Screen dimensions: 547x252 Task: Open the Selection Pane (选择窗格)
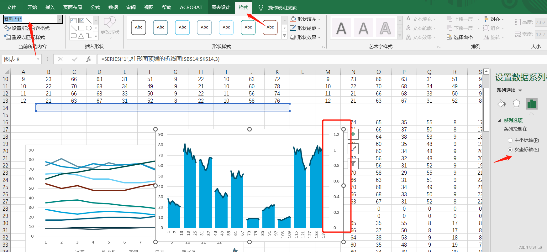460,37
